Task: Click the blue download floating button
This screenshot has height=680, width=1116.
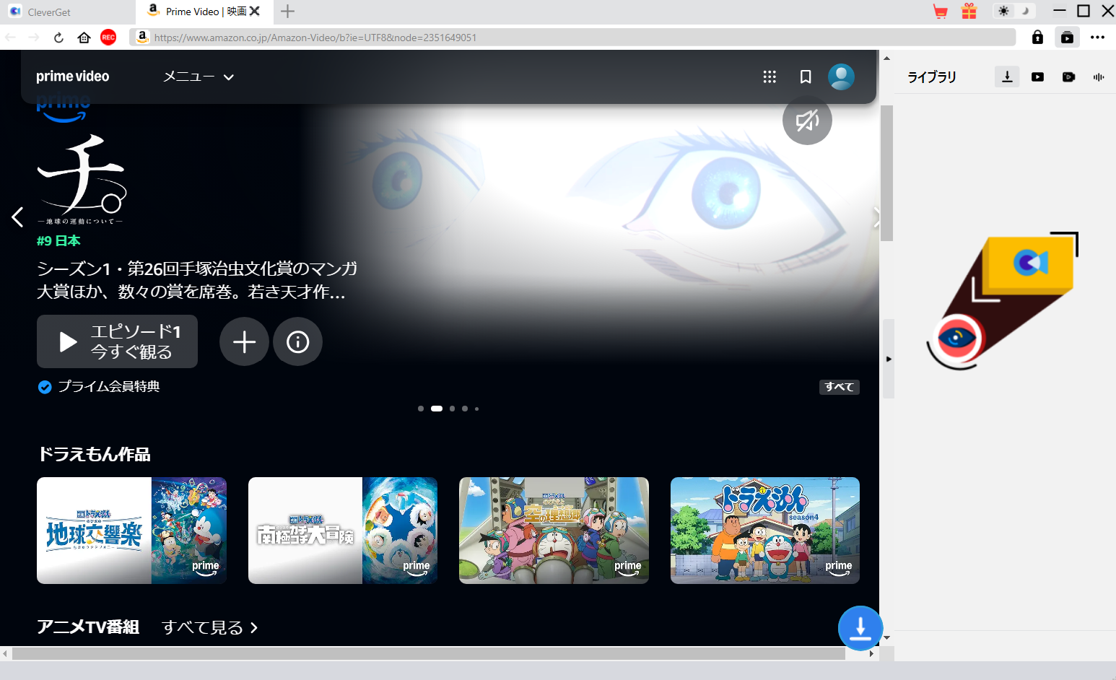Action: pyautogui.click(x=860, y=628)
